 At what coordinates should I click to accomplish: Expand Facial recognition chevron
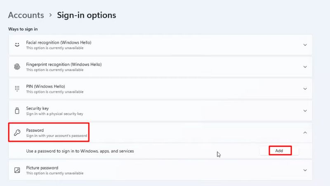pyautogui.click(x=305, y=45)
